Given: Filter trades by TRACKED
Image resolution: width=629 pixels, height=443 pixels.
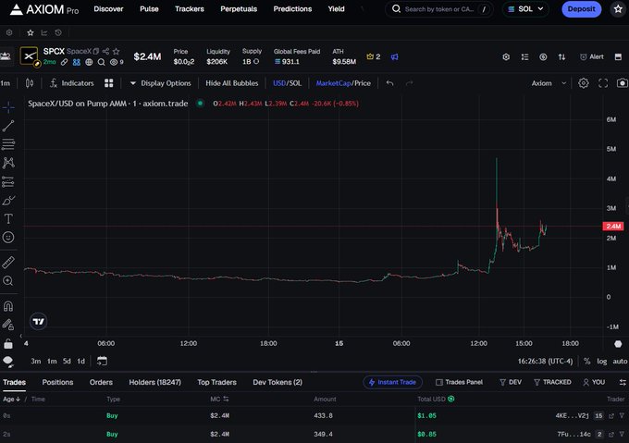Looking at the screenshot, I should click(x=552, y=382).
